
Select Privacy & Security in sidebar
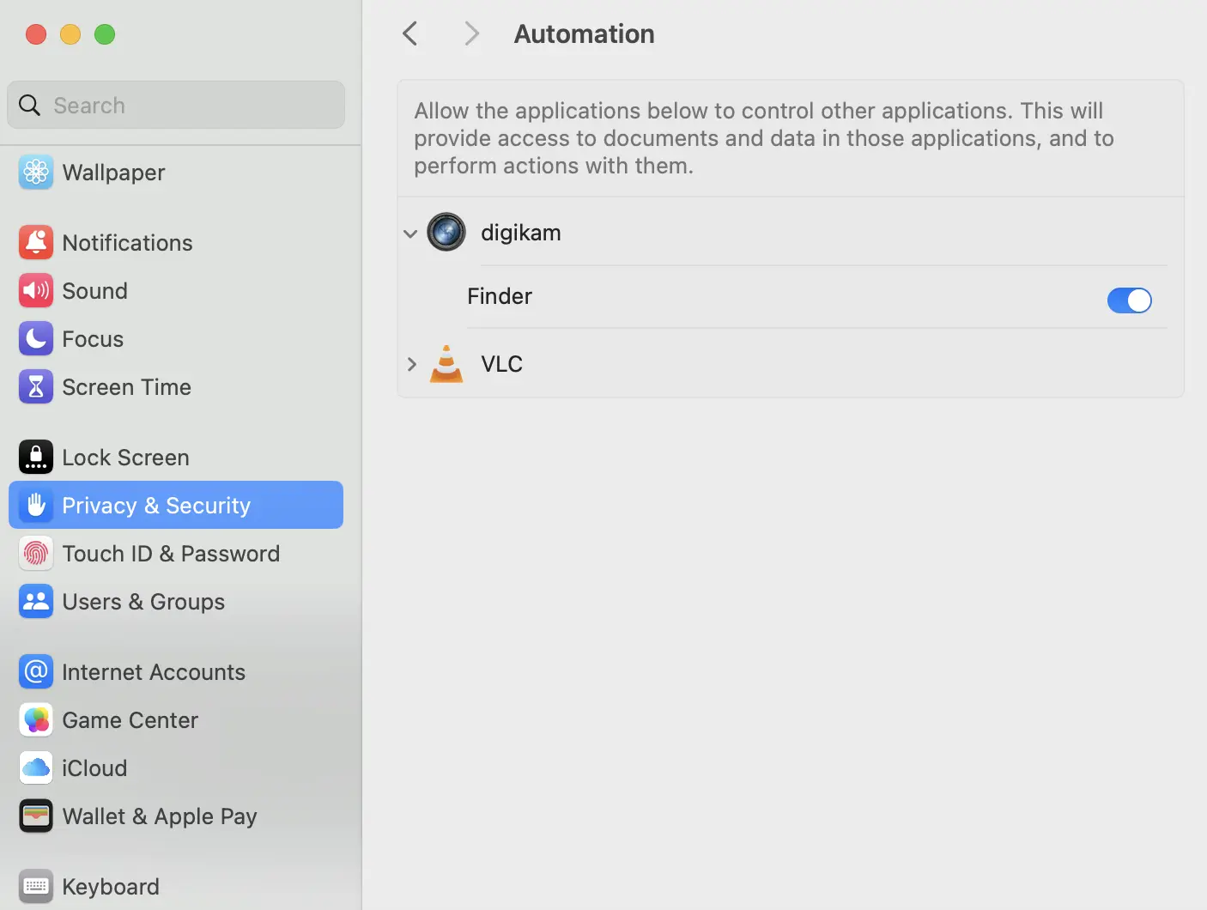coord(156,506)
